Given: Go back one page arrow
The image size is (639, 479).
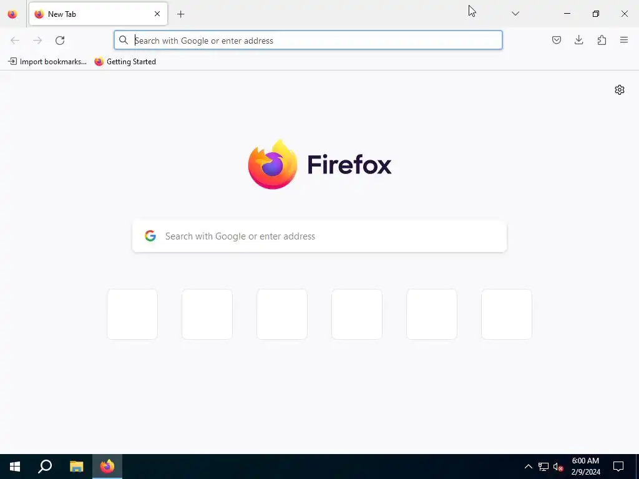Looking at the screenshot, I should (x=15, y=41).
